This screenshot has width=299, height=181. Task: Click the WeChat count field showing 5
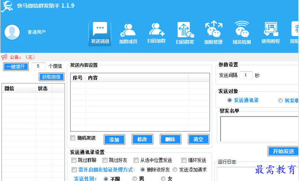point(38,66)
